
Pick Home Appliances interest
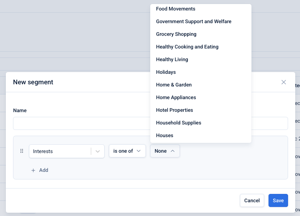pos(176,98)
